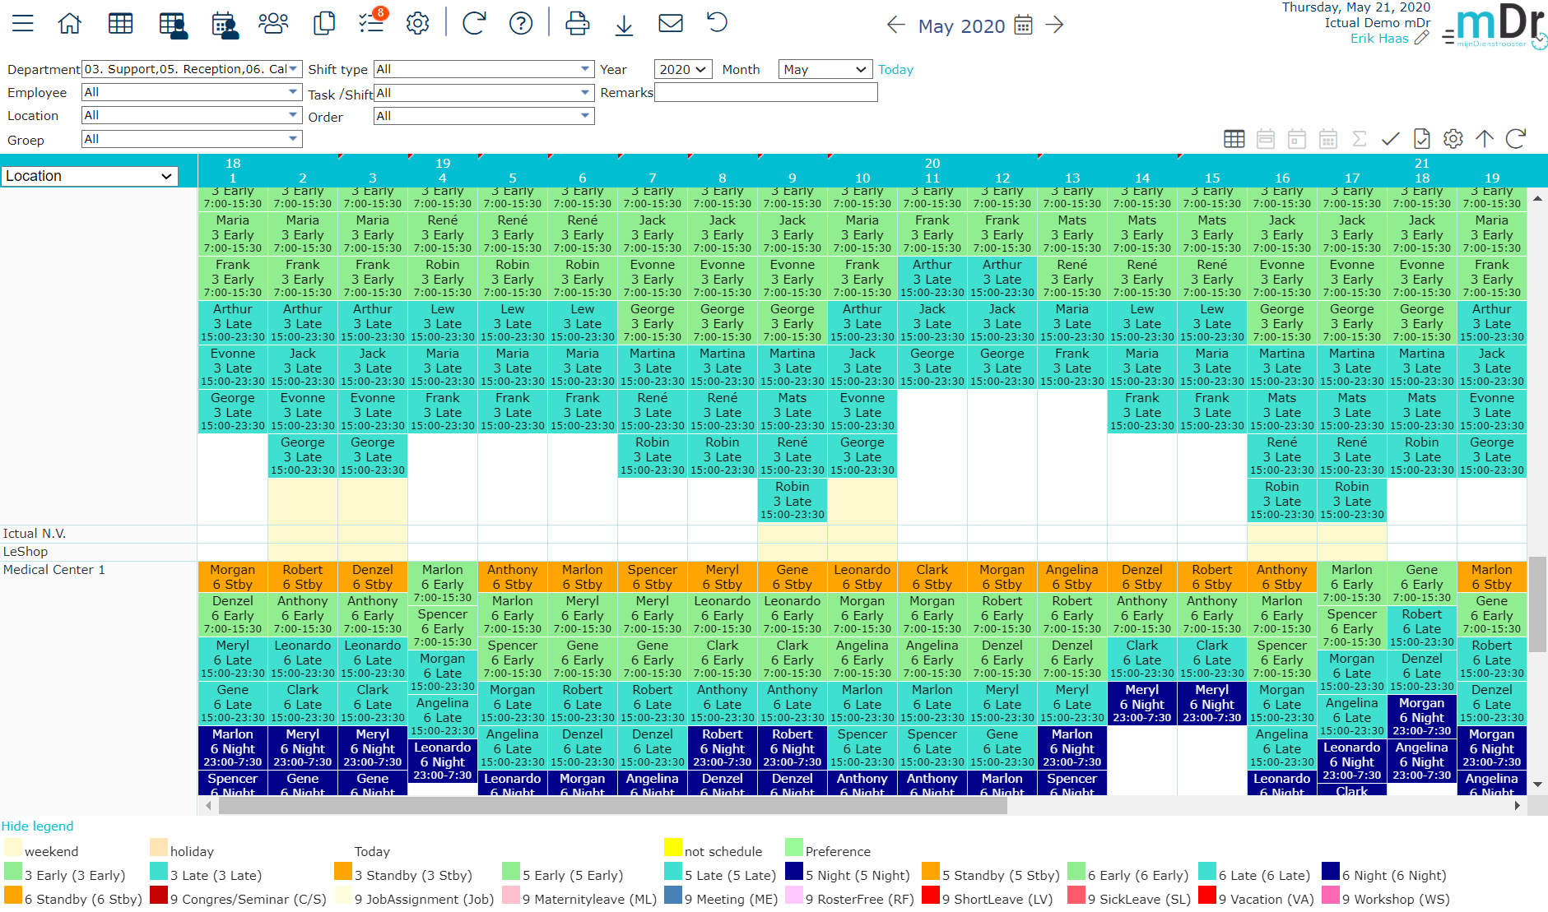Viewport: 1548px width, 912px height.
Task: Reload roster with right refresh icon
Action: click(1516, 139)
